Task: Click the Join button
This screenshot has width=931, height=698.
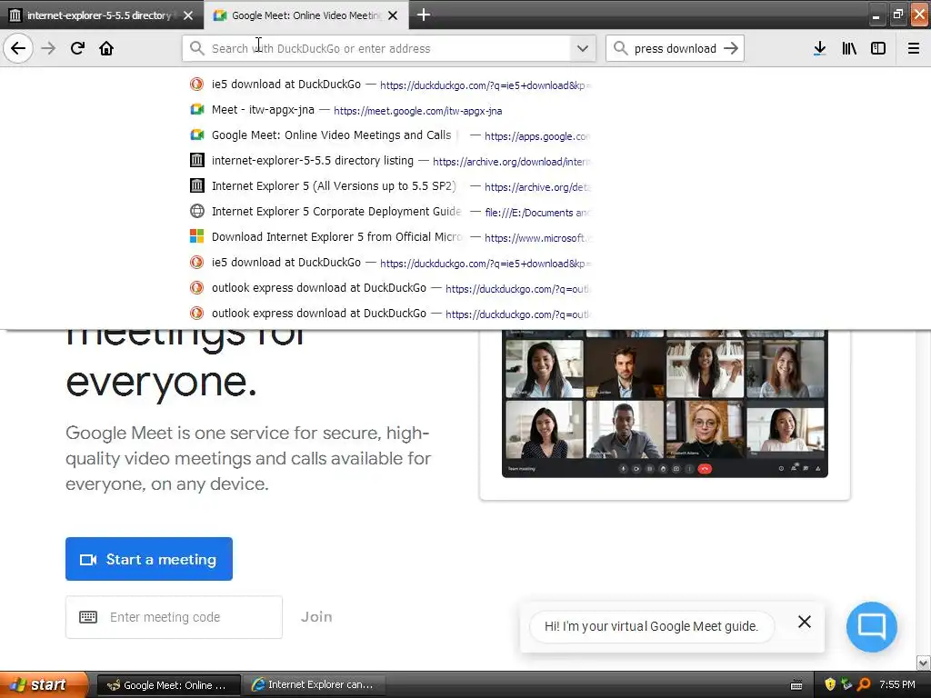Action: (316, 617)
